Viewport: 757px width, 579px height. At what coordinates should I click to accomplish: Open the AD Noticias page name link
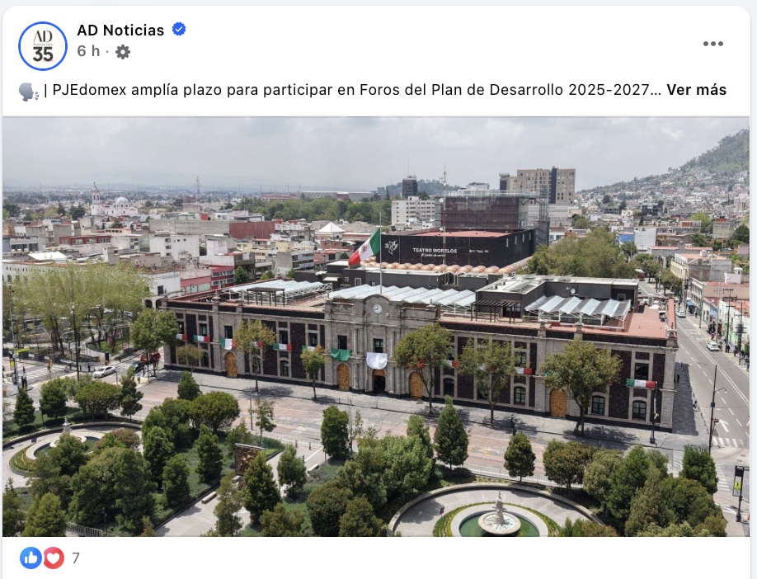pos(120,31)
